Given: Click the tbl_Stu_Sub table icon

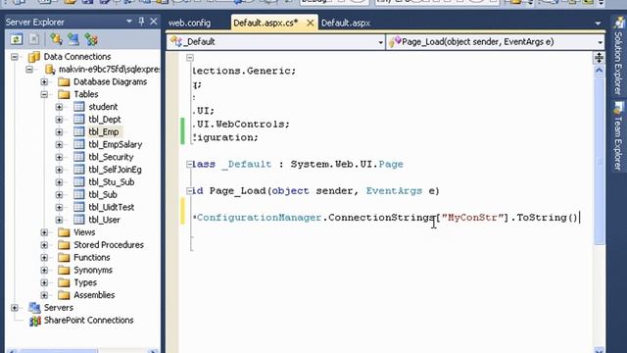Looking at the screenshot, I should pyautogui.click(x=79, y=182).
